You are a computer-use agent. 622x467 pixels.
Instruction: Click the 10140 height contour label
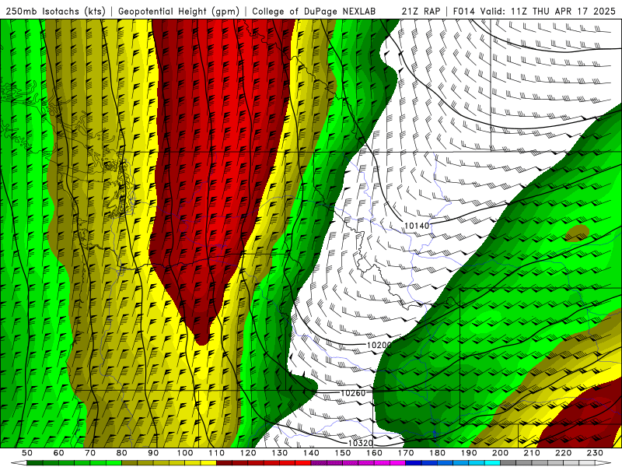[417, 226]
